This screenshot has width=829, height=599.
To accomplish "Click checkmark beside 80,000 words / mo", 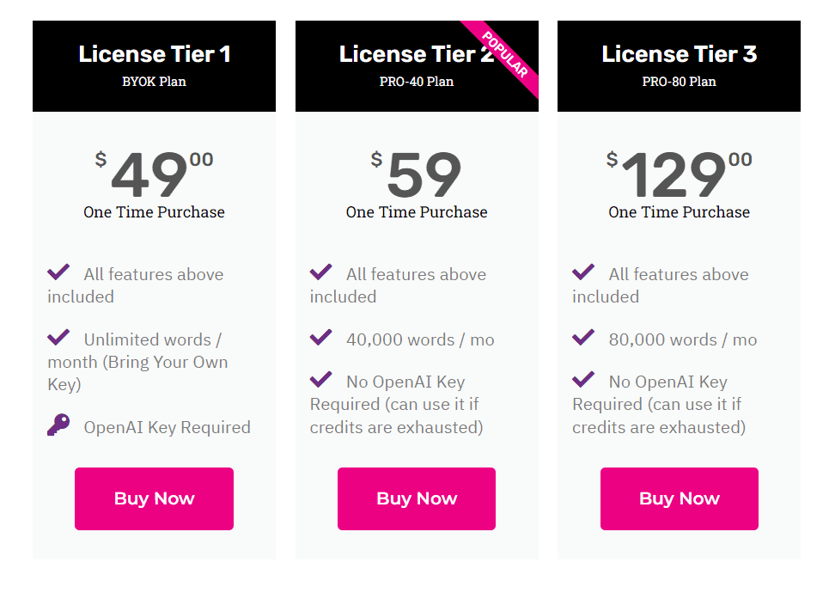I will pyautogui.click(x=583, y=337).
